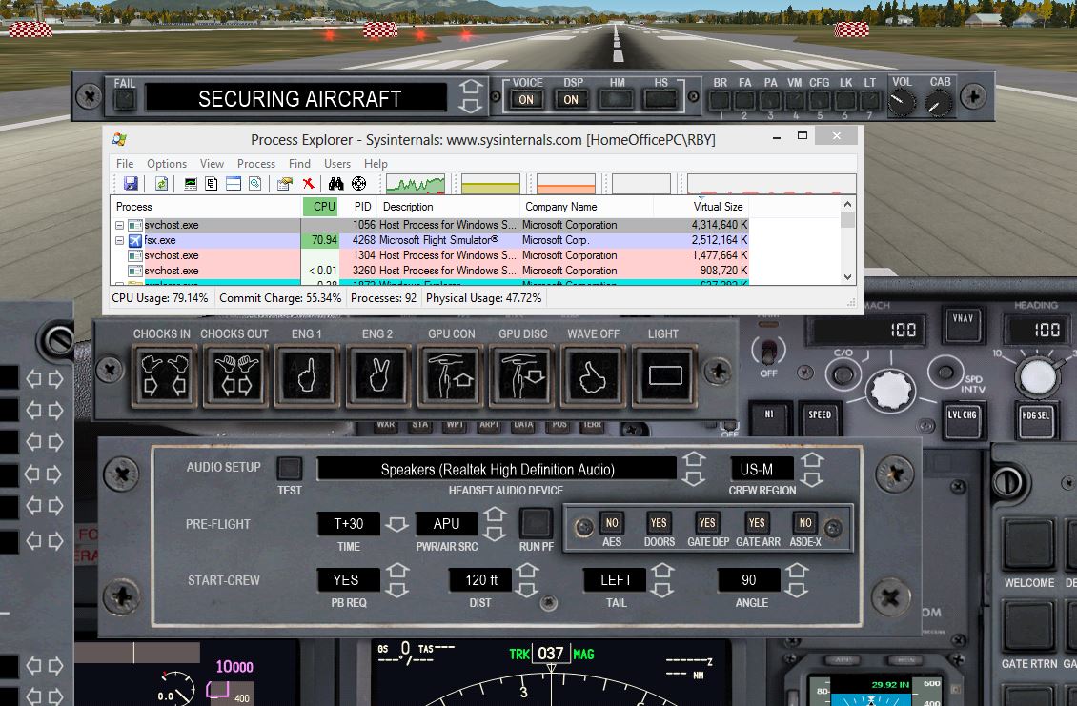Toggle the DSP ON switch
Viewport: 1077px width, 706px height.
(x=571, y=100)
